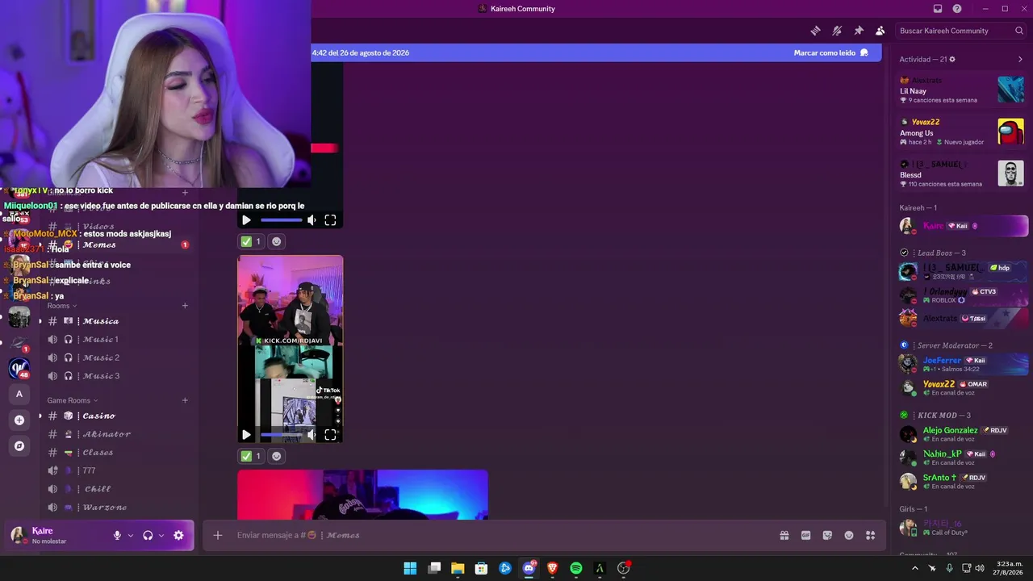Join the Music 2 voice channel
Image resolution: width=1033 pixels, height=581 pixels.
click(x=119, y=357)
